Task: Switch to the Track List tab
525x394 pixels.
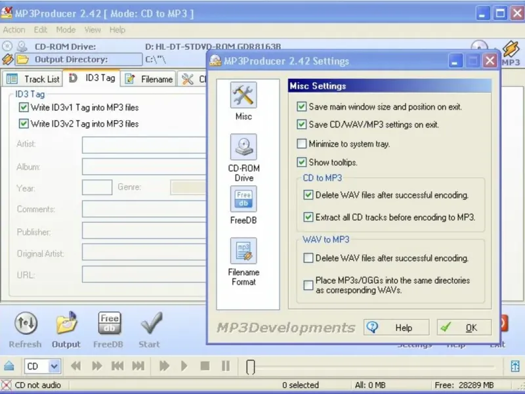Action: pos(32,79)
